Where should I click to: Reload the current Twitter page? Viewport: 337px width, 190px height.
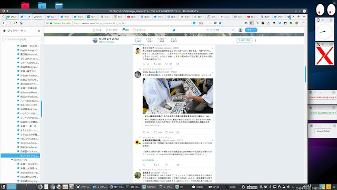(x=15, y=23)
